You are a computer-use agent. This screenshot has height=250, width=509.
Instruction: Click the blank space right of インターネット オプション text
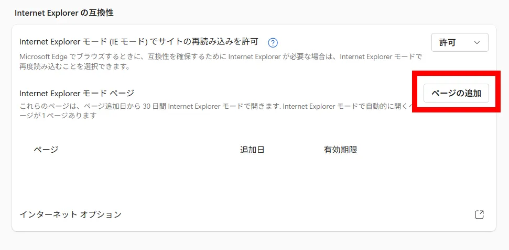[x=294, y=214]
